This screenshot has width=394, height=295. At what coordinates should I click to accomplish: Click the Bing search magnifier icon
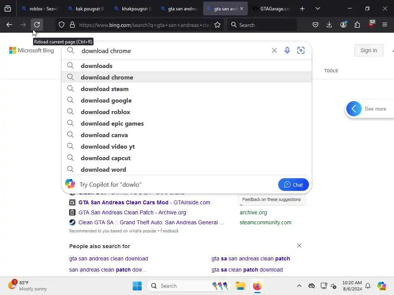71,50
